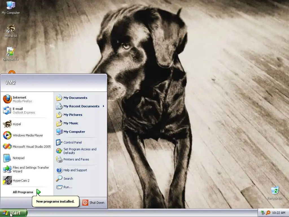Image resolution: width=289 pixels, height=217 pixels.
Task: Click the Microsoft Visual Studio 2005 label
Action: tap(32, 147)
